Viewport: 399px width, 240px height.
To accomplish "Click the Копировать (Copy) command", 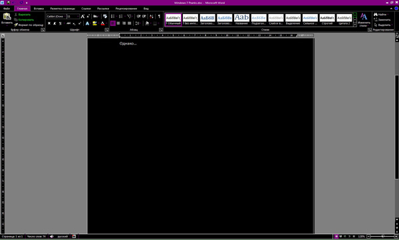I will [24, 19].
